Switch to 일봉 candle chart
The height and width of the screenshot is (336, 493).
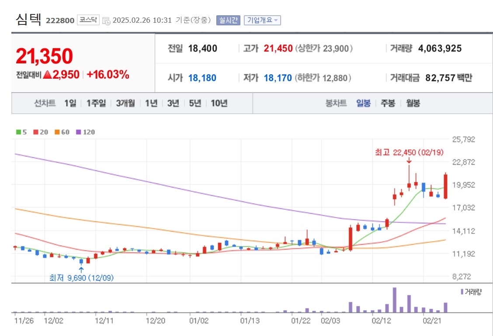click(x=364, y=103)
